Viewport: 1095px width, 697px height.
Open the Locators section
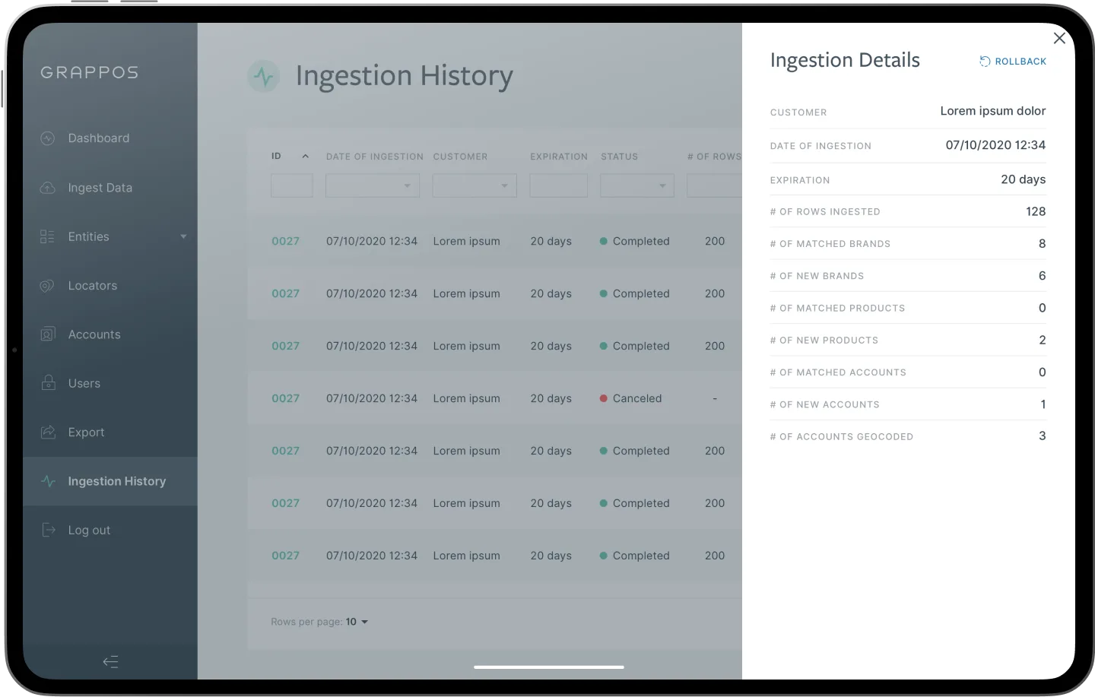pos(93,286)
